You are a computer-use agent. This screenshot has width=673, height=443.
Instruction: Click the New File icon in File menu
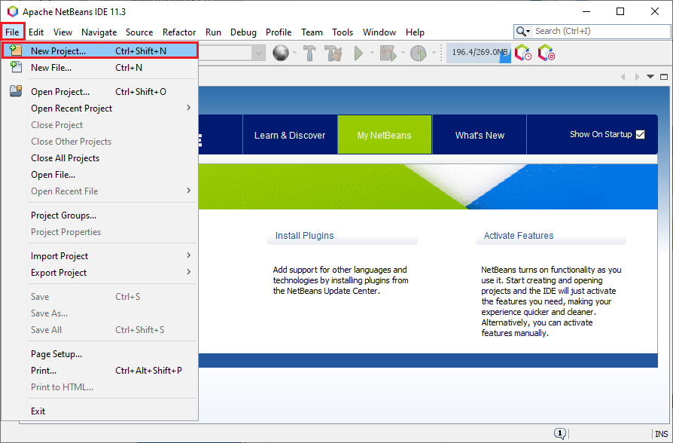[x=16, y=67]
